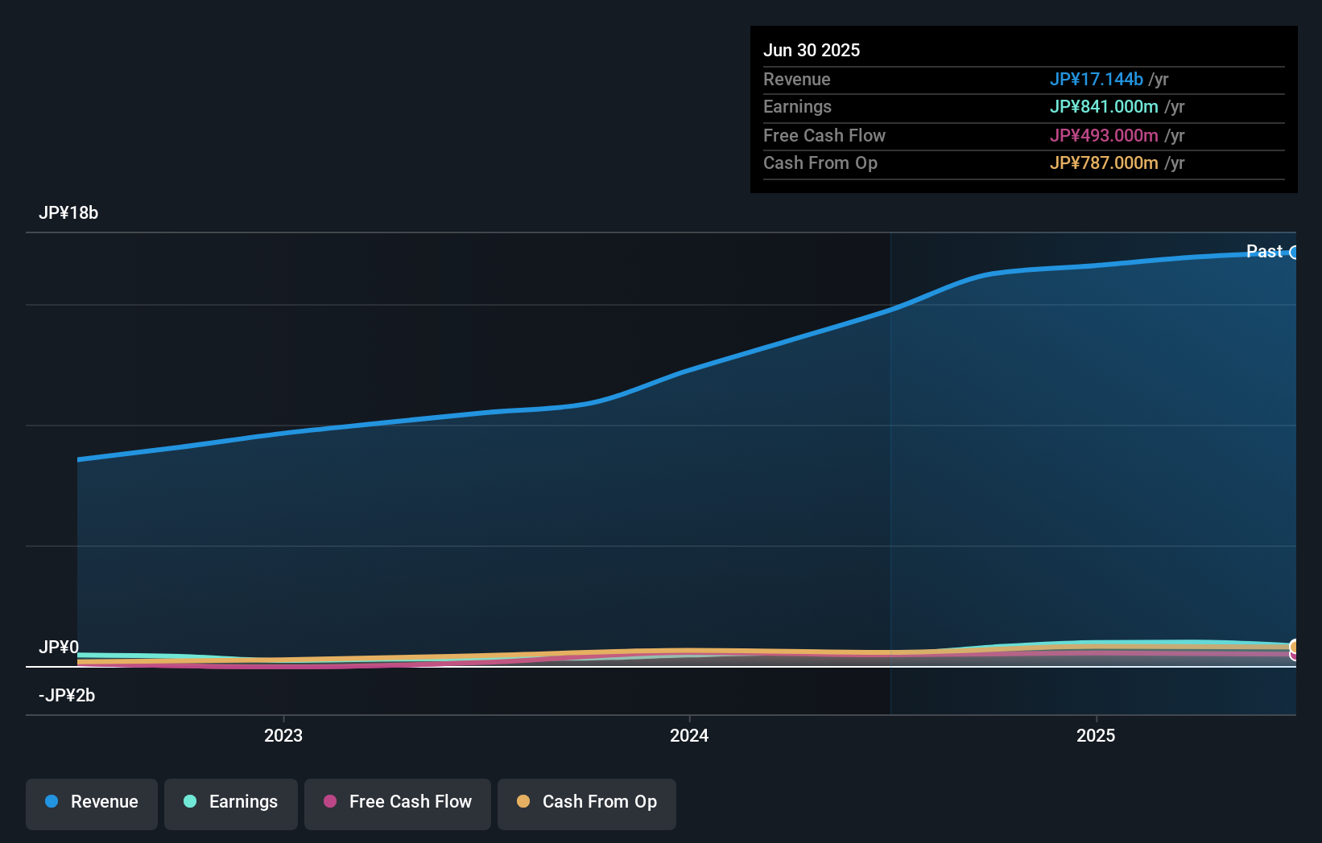This screenshot has height=843, width=1322.
Task: Toggle the Earnings series off
Action: (230, 804)
